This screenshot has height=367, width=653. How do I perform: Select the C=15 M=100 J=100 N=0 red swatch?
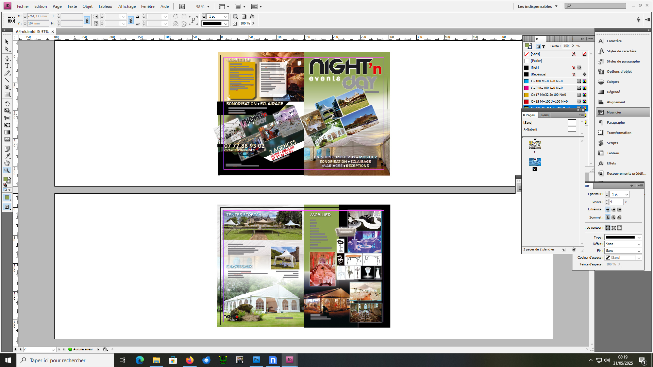point(555,102)
